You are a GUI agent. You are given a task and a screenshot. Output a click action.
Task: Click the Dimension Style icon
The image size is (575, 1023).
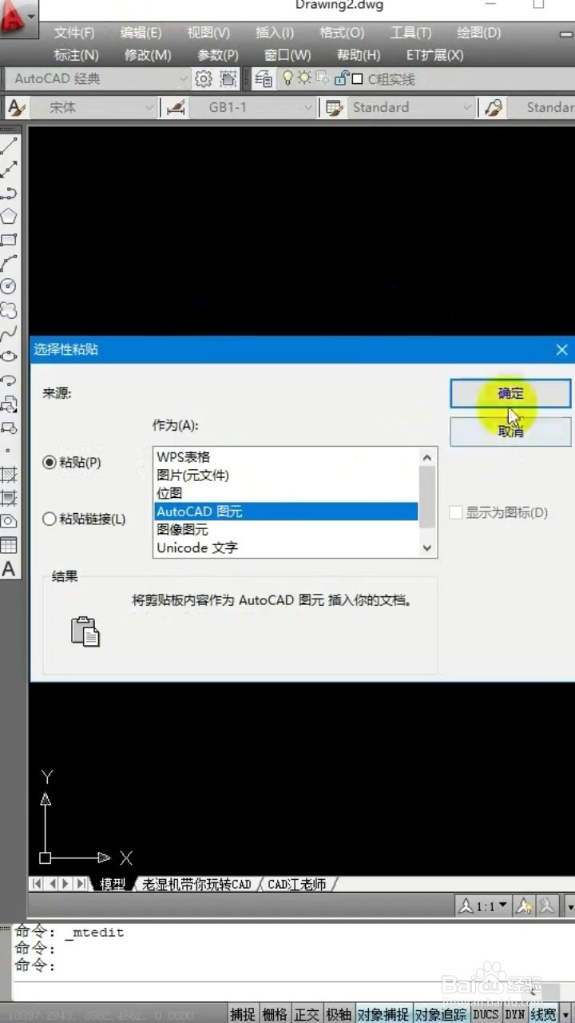pyautogui.click(x=175, y=107)
